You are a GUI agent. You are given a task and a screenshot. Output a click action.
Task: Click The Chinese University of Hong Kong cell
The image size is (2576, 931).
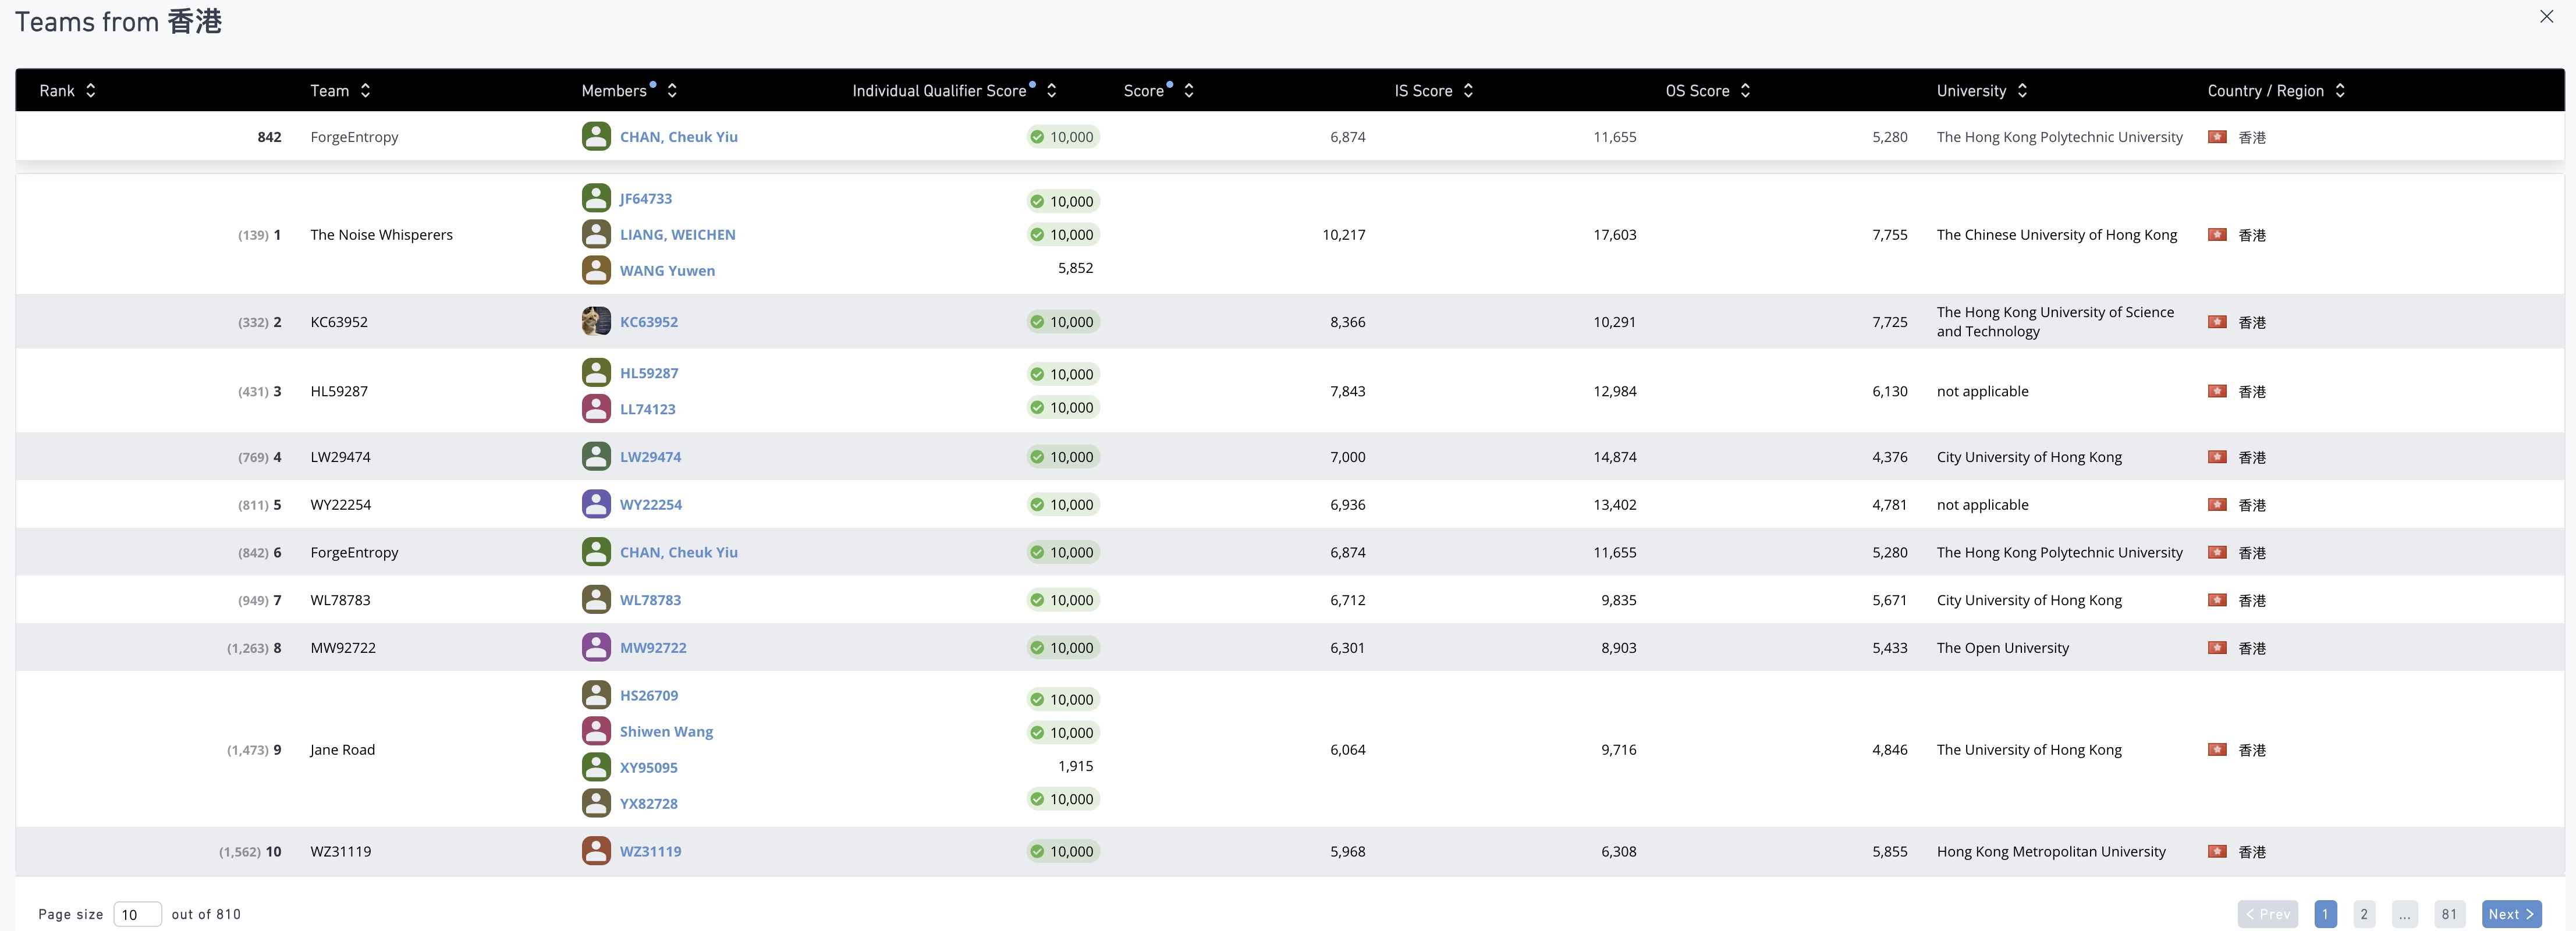[2056, 234]
